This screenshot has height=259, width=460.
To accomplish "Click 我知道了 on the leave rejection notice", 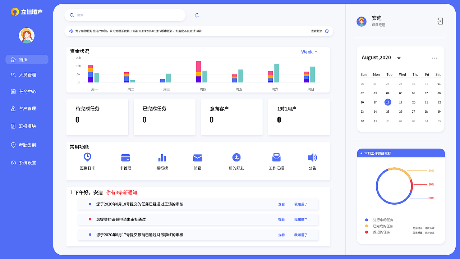I will click(300, 219).
